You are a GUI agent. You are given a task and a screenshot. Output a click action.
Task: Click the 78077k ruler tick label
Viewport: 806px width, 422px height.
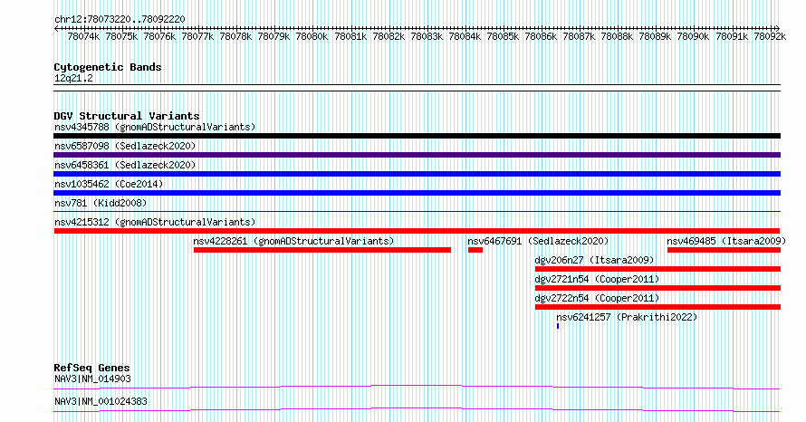coord(197,36)
